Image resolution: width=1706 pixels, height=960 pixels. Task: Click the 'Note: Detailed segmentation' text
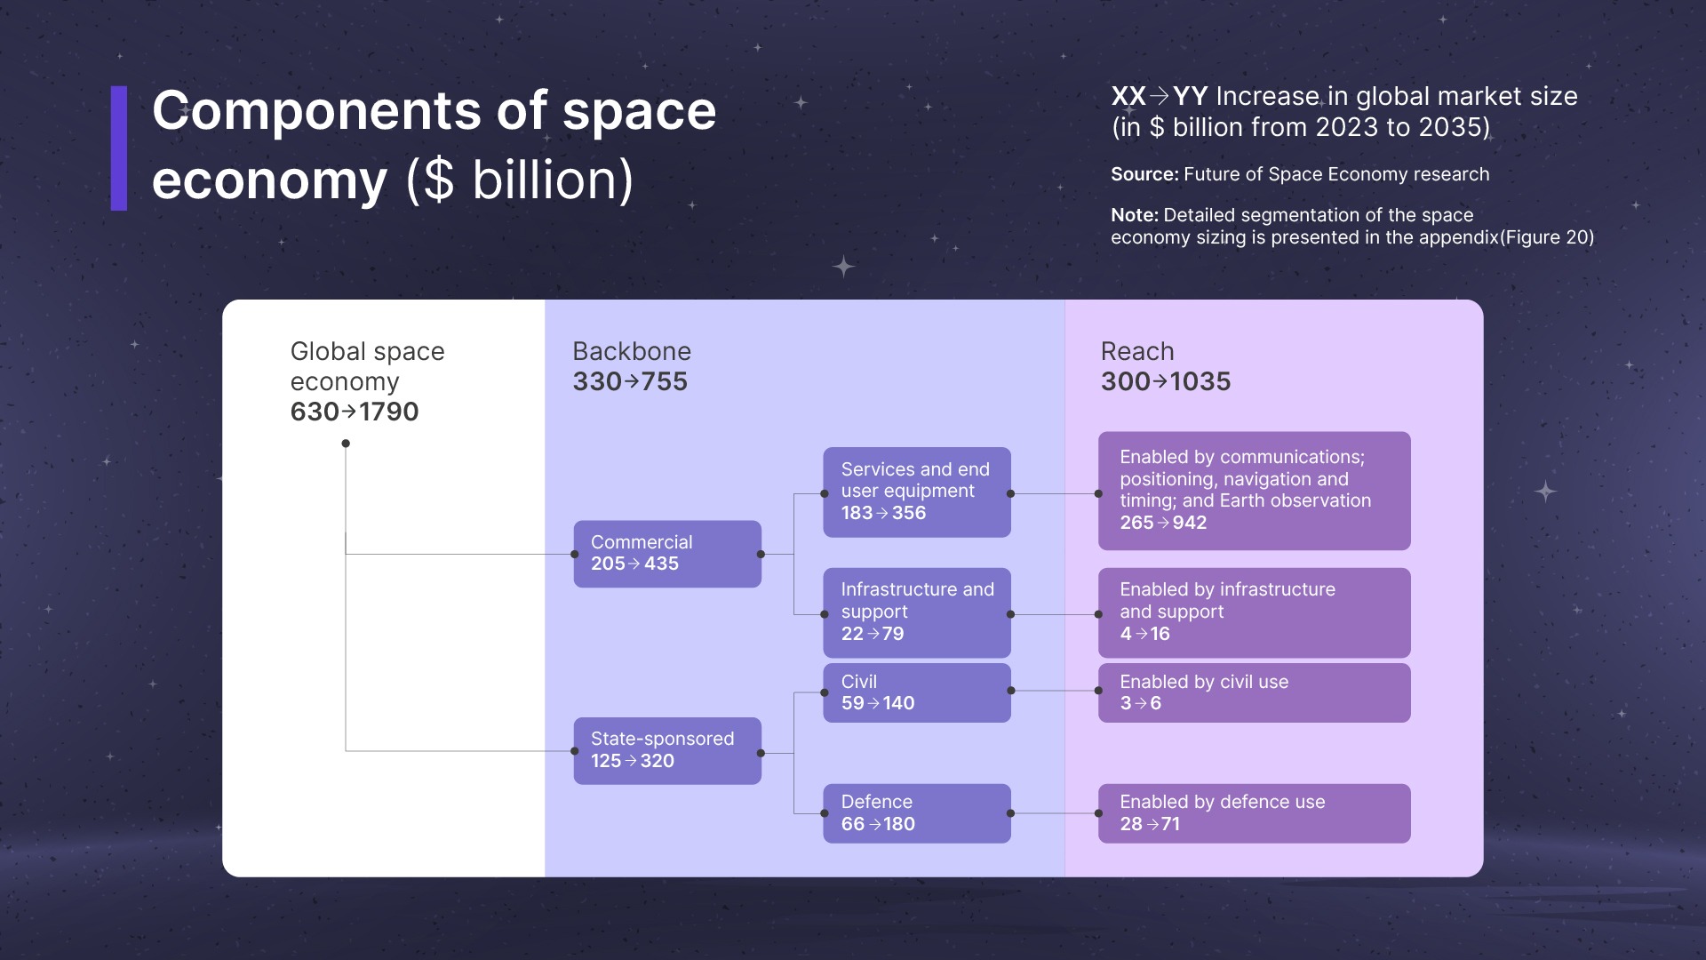point(1352,226)
